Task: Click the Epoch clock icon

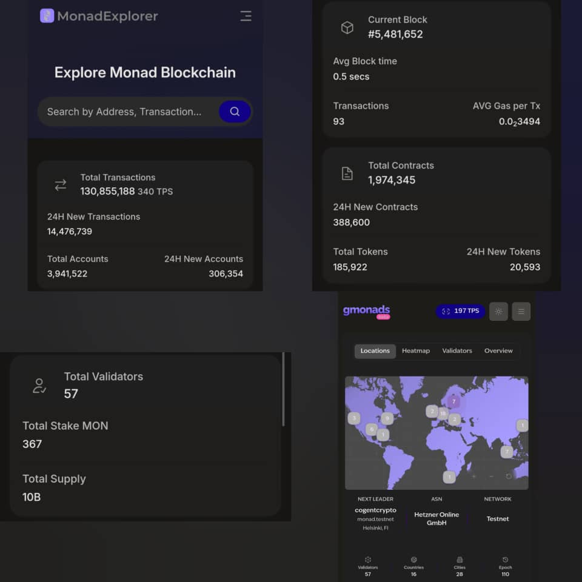Action: [505, 560]
